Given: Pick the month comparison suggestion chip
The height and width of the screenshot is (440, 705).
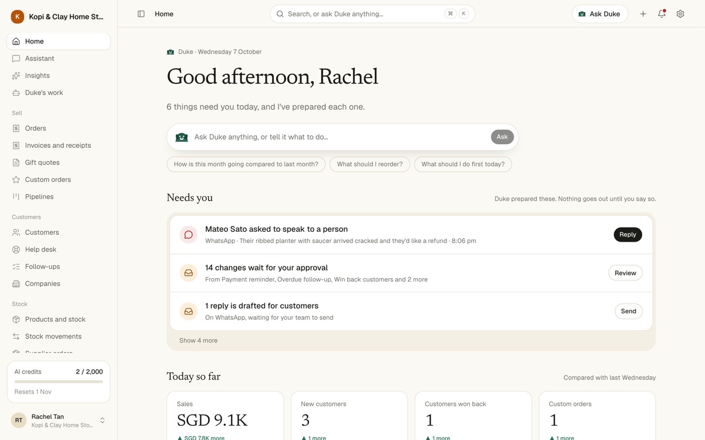Looking at the screenshot, I should coord(246,164).
